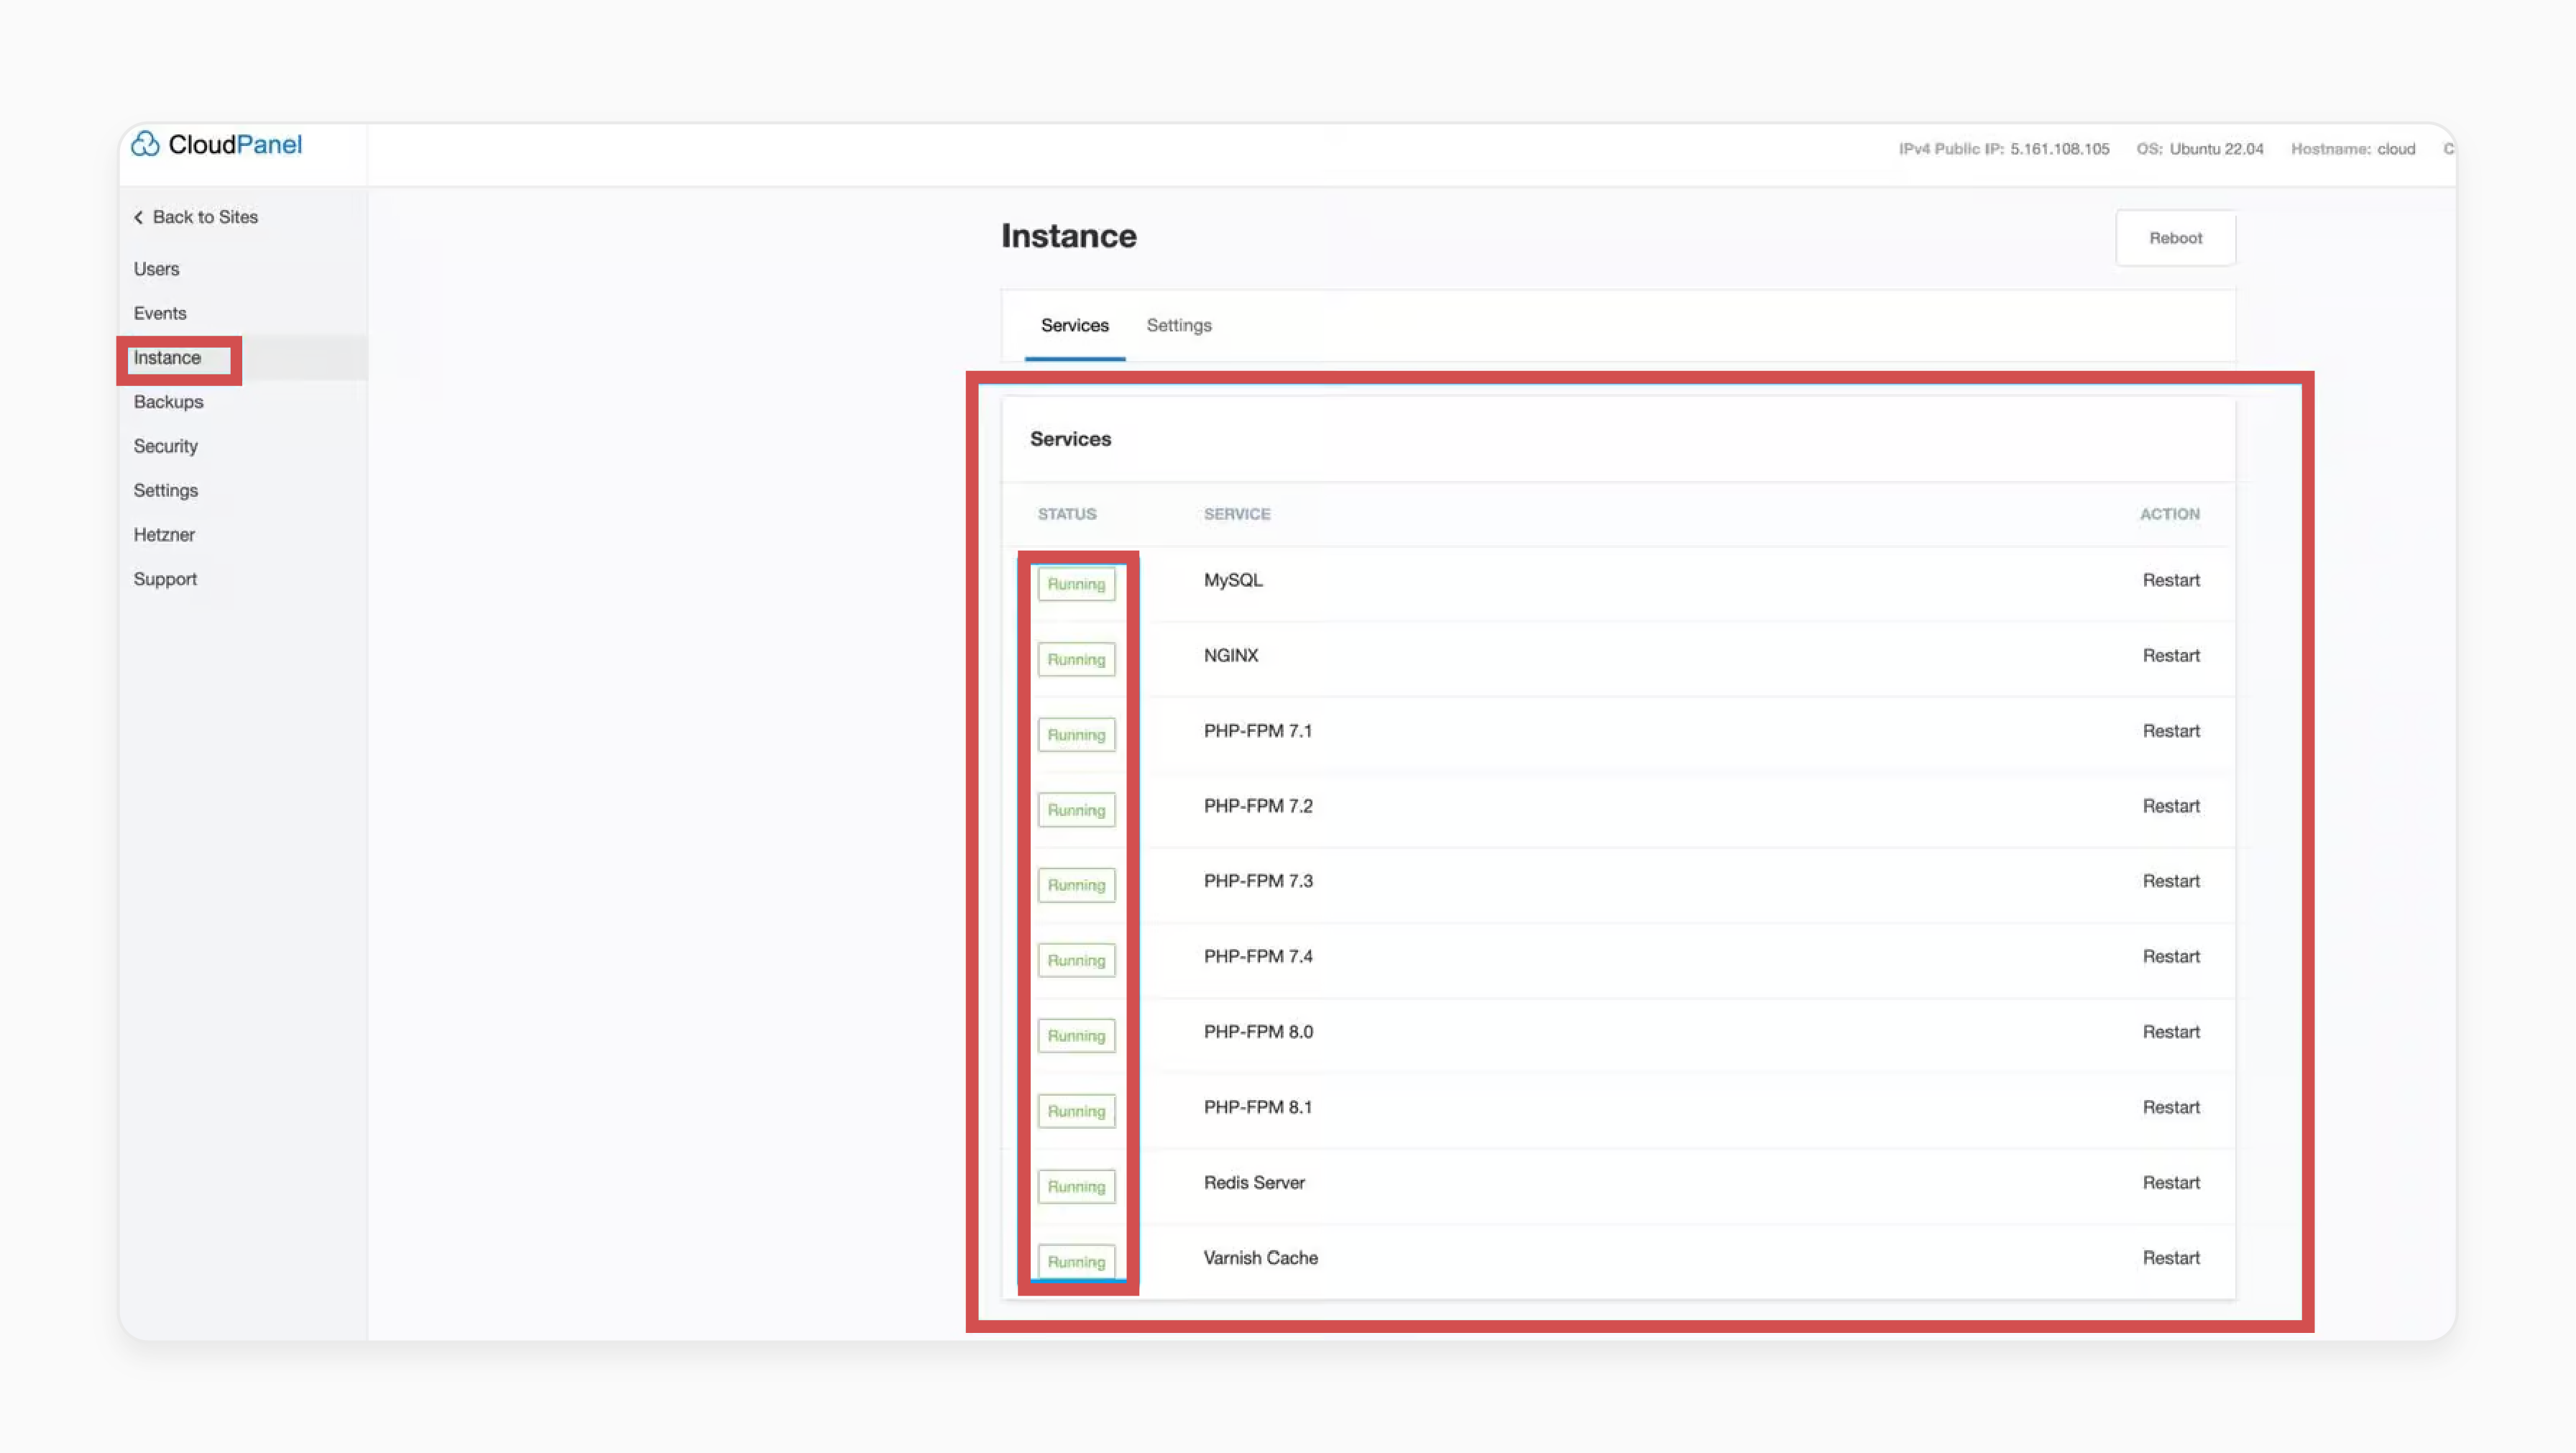Image resolution: width=2576 pixels, height=1453 pixels.
Task: Click the Reboot button
Action: click(x=2175, y=238)
